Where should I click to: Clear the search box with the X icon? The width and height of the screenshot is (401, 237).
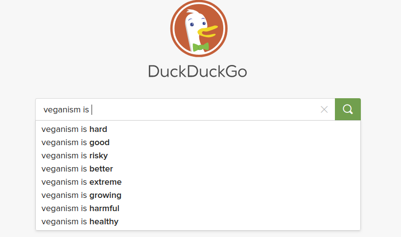[324, 109]
